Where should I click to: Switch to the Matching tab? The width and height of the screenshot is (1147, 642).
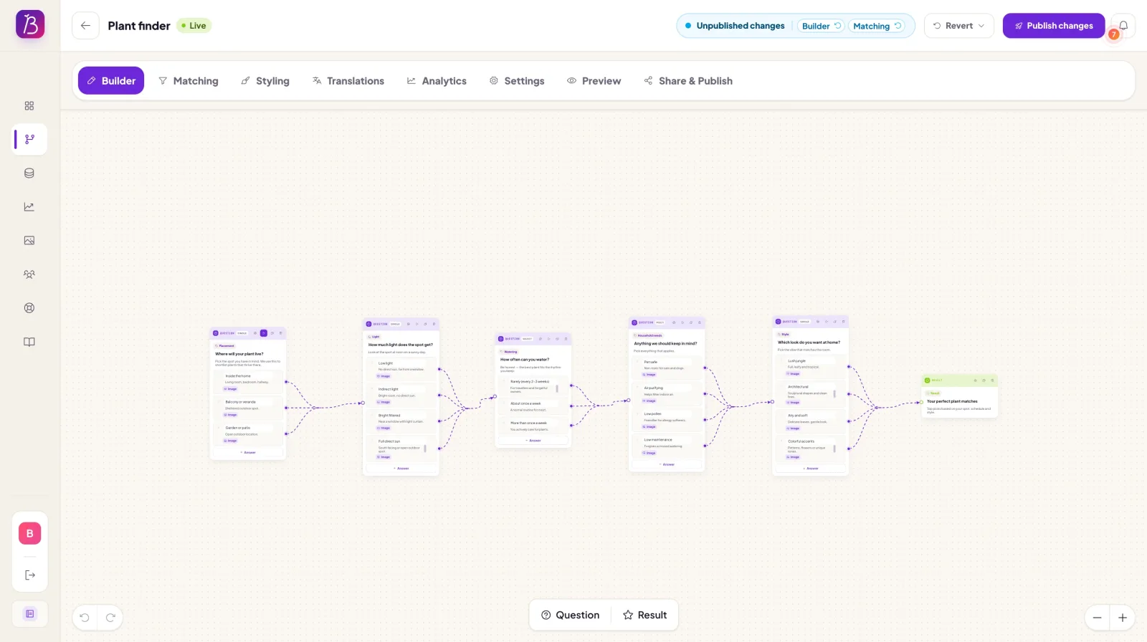[x=189, y=81]
